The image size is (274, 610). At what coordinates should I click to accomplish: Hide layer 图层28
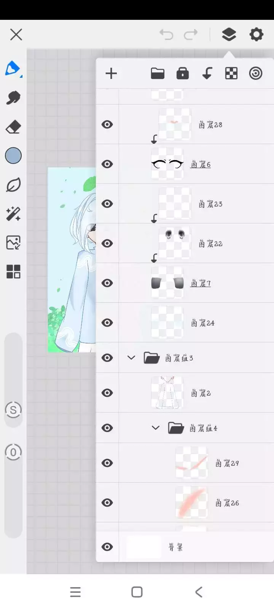(107, 125)
